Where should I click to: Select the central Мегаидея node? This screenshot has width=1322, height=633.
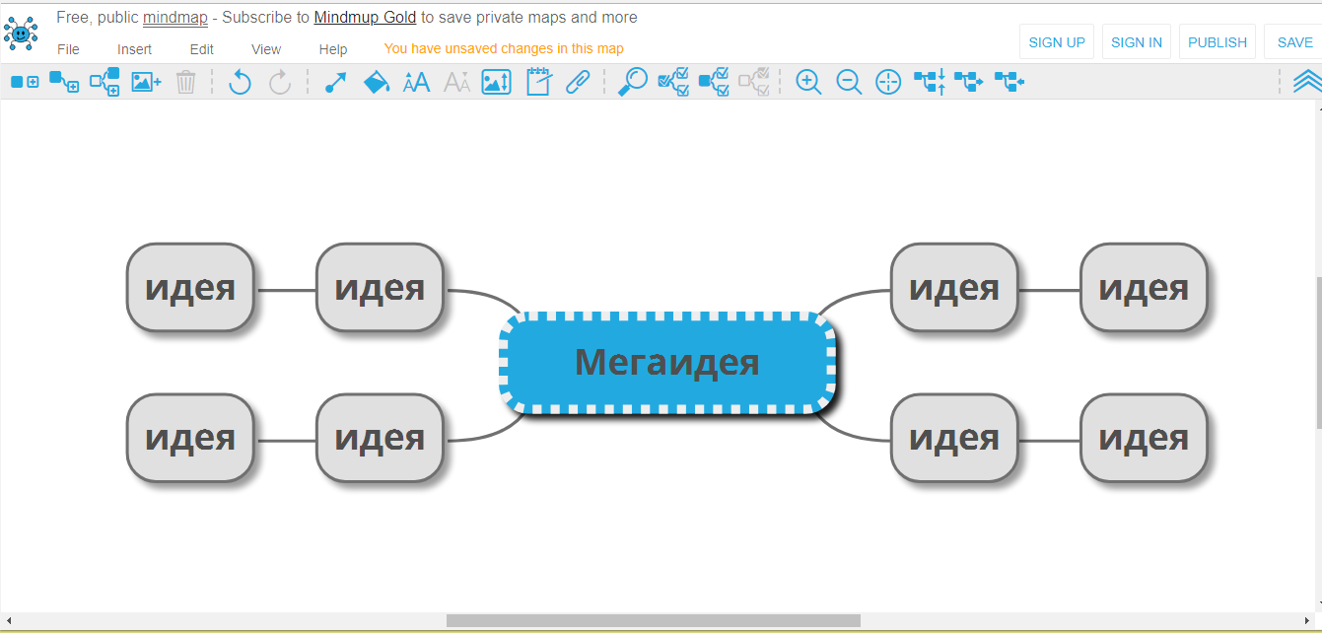(667, 363)
